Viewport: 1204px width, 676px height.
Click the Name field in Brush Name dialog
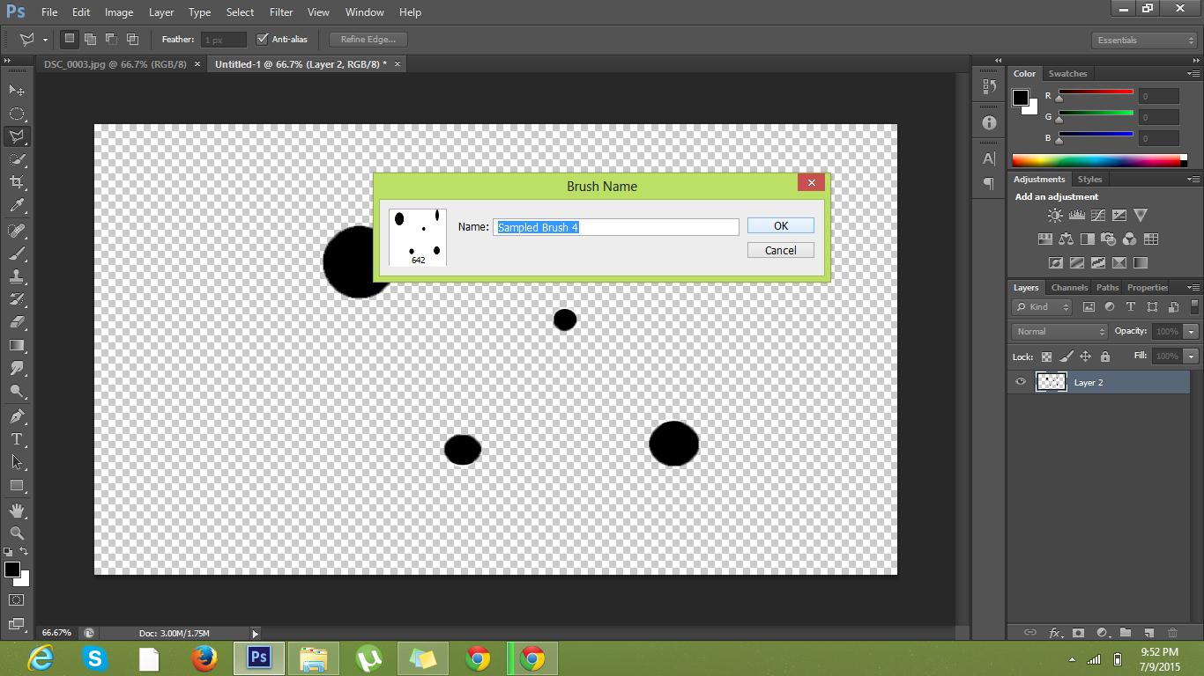[616, 227]
